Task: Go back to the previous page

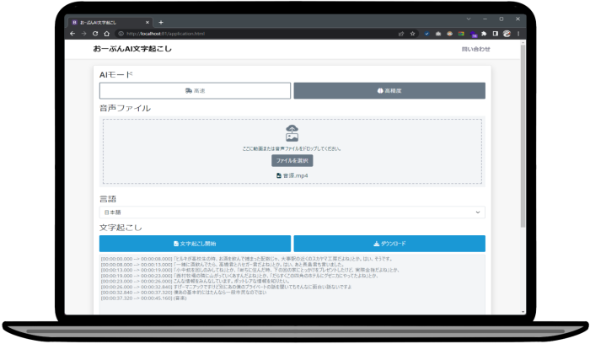Action: (x=72, y=34)
